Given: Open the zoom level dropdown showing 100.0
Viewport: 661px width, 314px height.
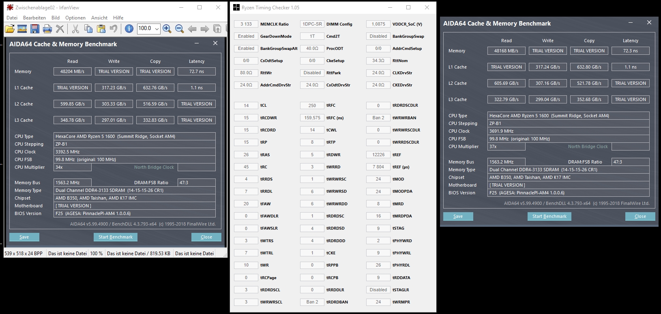Looking at the screenshot, I should (157, 28).
